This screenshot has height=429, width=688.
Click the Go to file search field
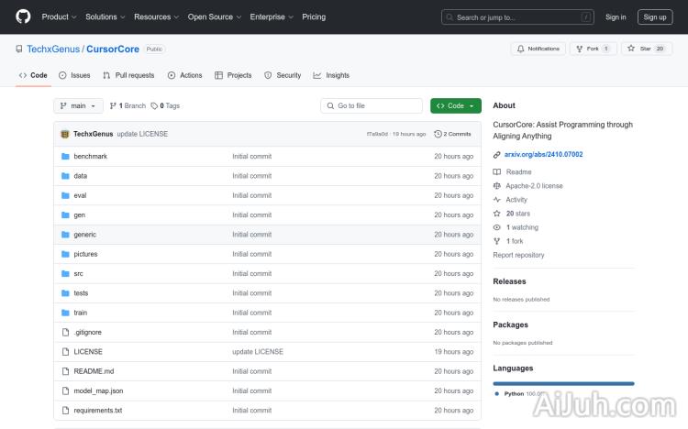point(372,105)
